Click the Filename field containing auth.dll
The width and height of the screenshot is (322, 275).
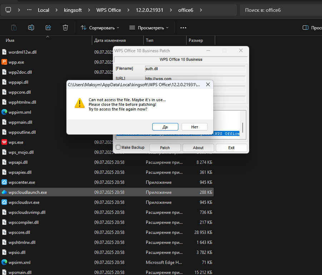click(x=195, y=69)
